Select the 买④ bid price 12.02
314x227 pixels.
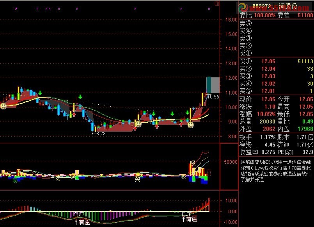[268, 84]
